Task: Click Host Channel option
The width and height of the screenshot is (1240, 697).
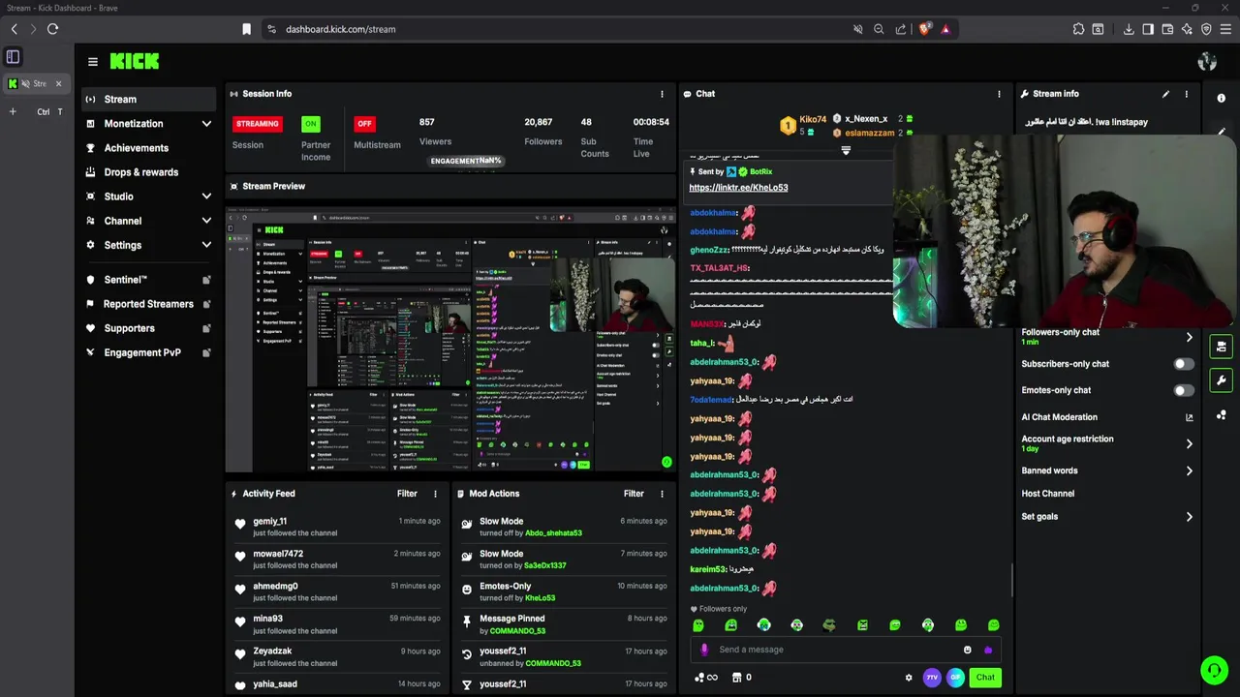Action: coord(1047,494)
